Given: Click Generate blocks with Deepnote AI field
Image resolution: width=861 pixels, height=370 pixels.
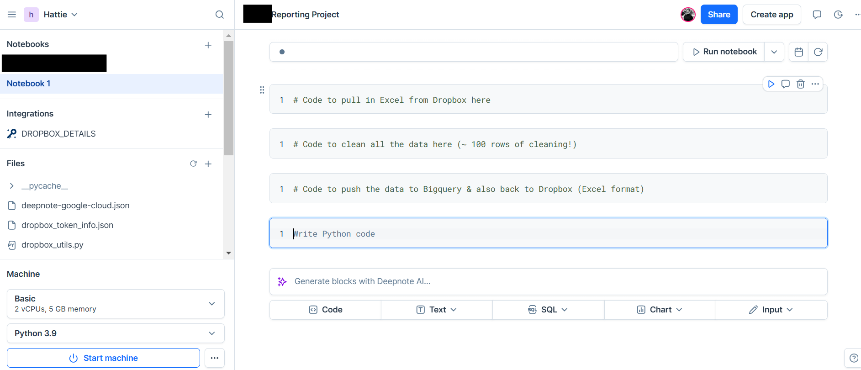Looking at the screenshot, I should coord(548,281).
